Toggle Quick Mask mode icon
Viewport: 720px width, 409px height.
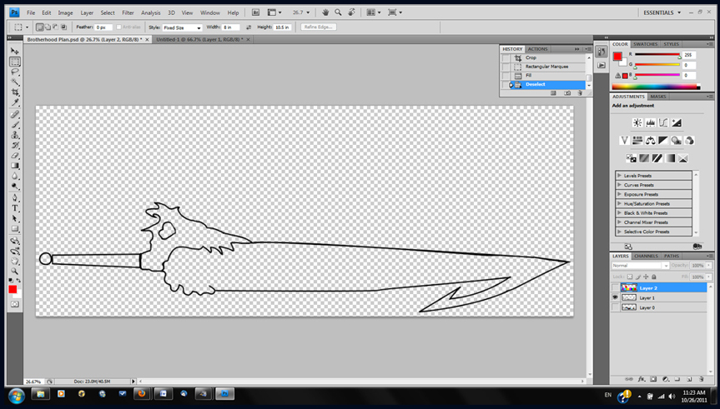click(x=15, y=304)
